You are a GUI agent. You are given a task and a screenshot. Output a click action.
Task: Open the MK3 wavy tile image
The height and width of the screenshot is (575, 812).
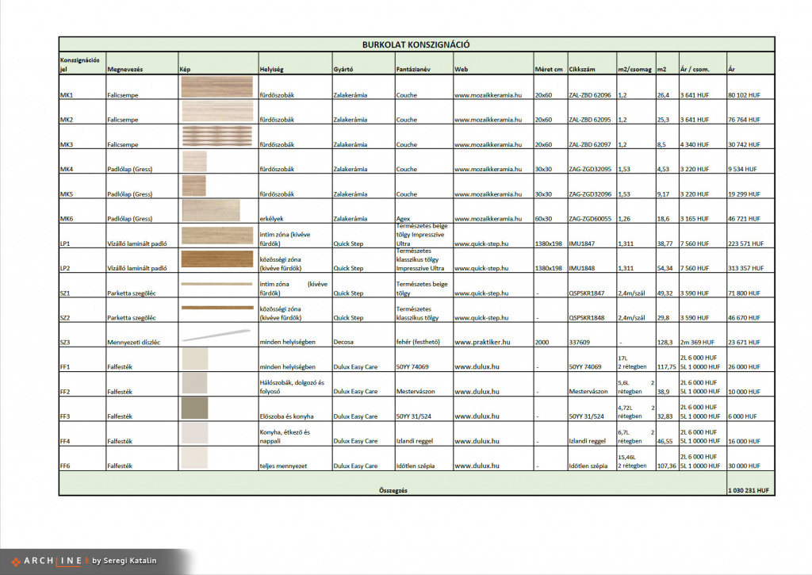pyautogui.click(x=217, y=136)
